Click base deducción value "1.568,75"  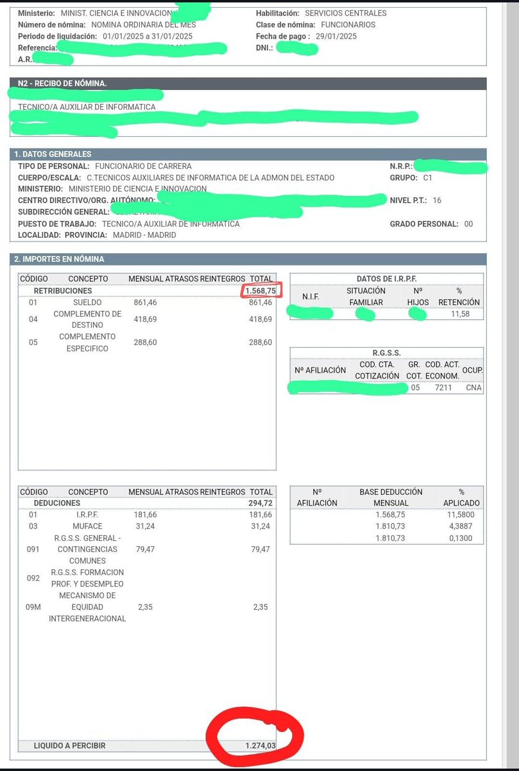(x=391, y=515)
